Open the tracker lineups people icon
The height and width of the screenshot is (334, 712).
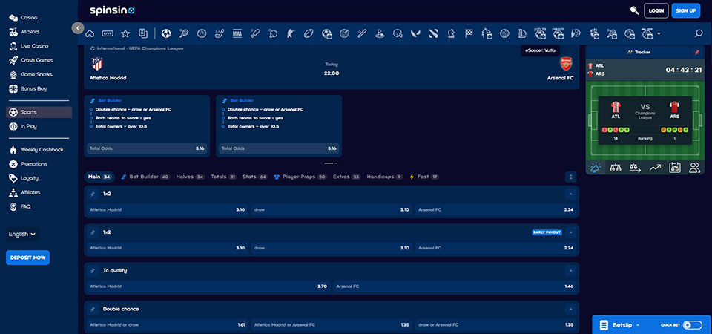694,168
